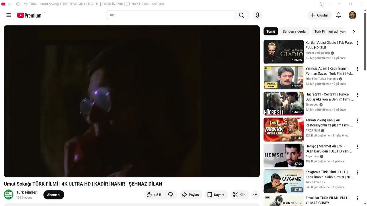Open the title bar more options dots

tap(330, 4)
